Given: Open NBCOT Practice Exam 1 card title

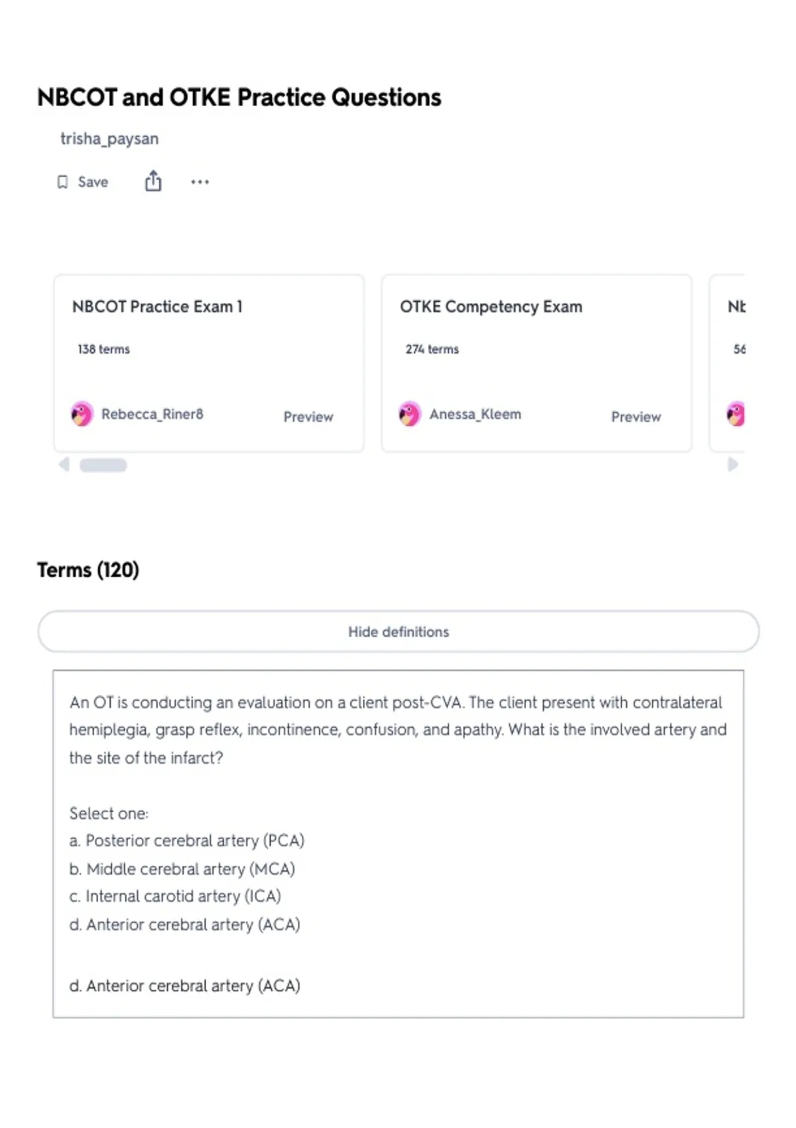Looking at the screenshot, I should tap(158, 307).
